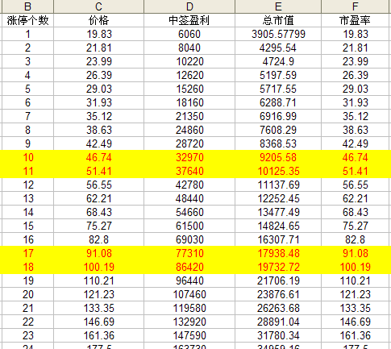Select cell 26263.68 in 总市值 column
Screen dimensions: 391x349
coord(278,308)
